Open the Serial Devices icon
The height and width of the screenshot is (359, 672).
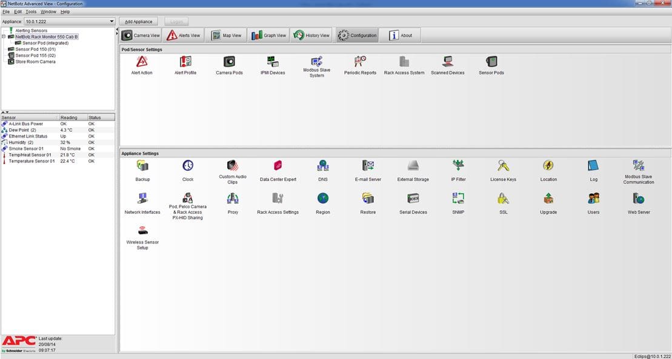point(413,199)
